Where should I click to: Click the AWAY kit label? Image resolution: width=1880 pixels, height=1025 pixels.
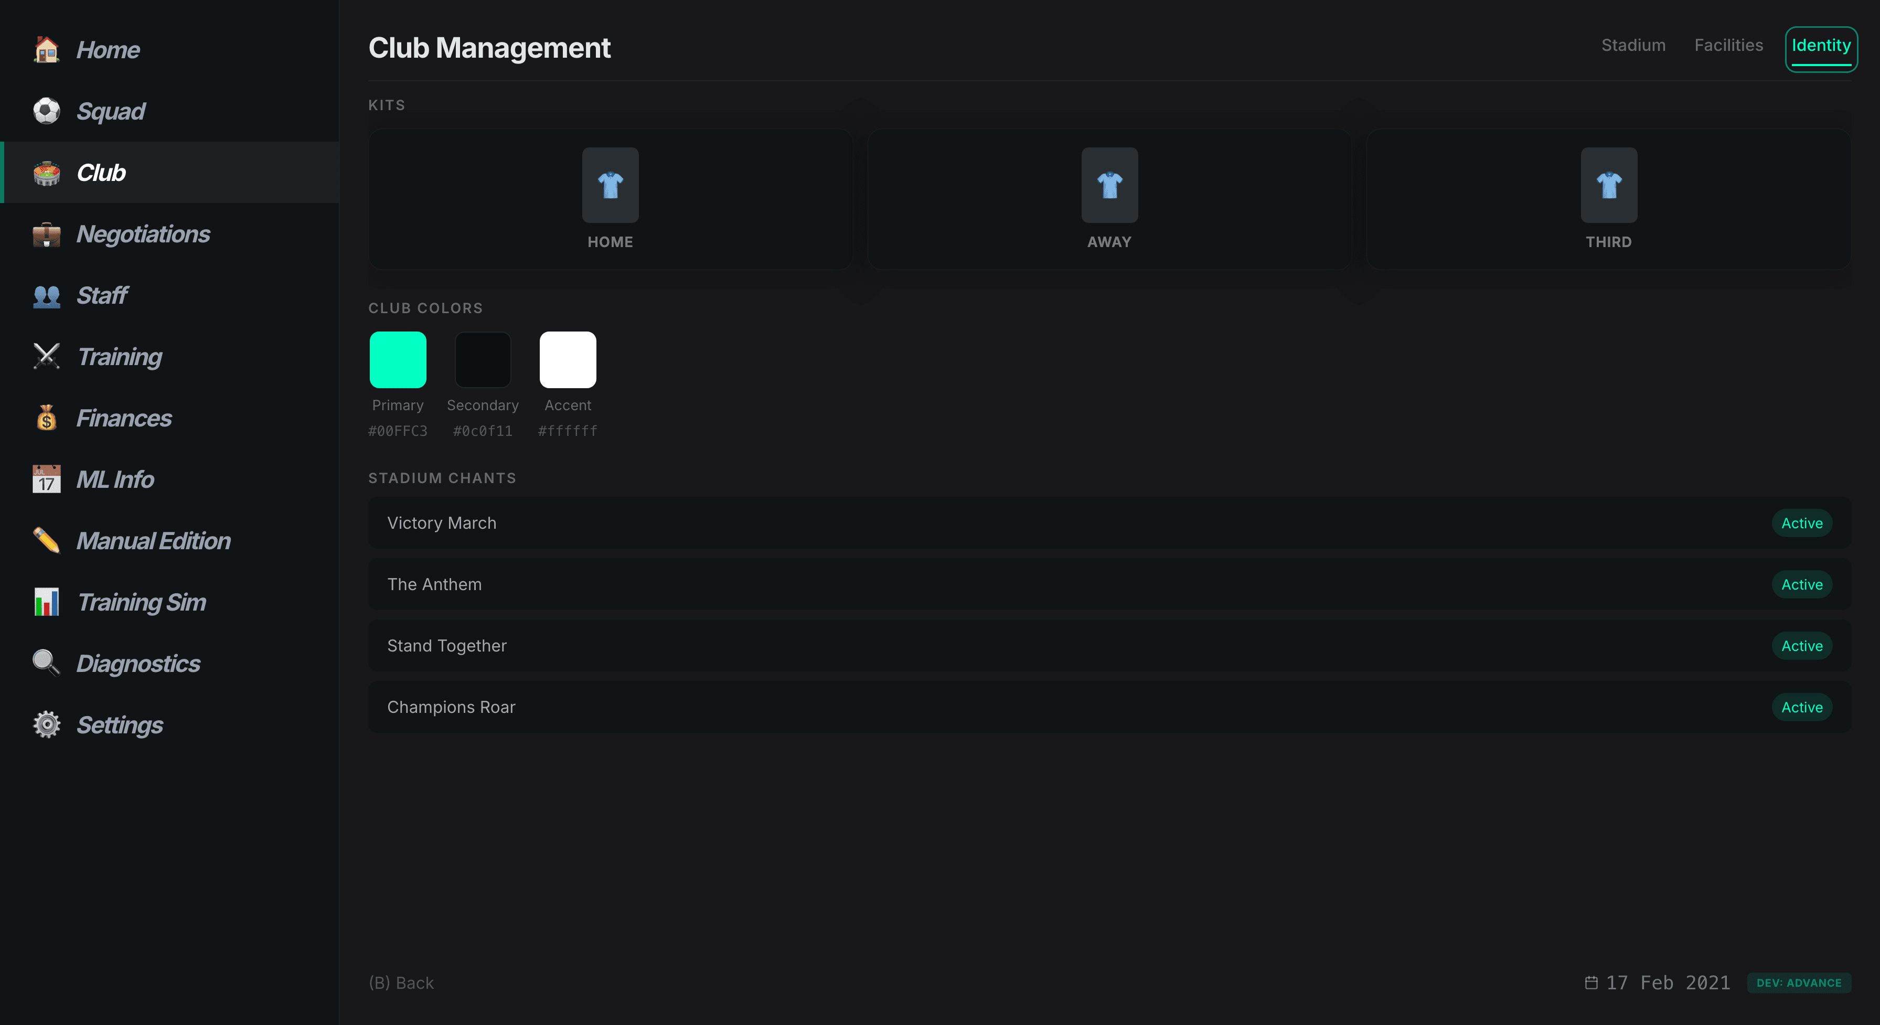(1109, 242)
